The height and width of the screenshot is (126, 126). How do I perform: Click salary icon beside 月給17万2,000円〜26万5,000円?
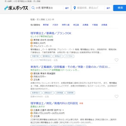[31, 113]
